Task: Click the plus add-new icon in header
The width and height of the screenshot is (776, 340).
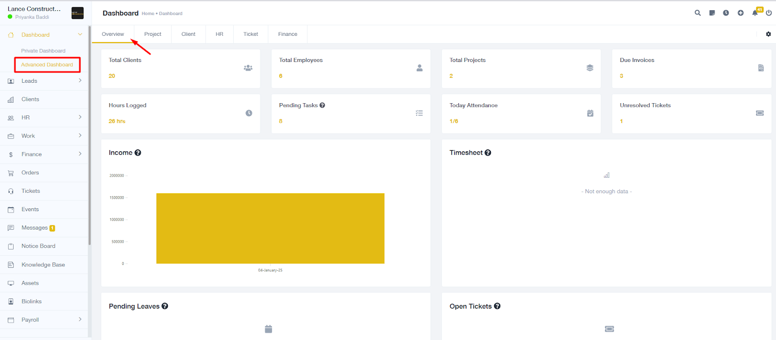Action: pyautogui.click(x=741, y=13)
